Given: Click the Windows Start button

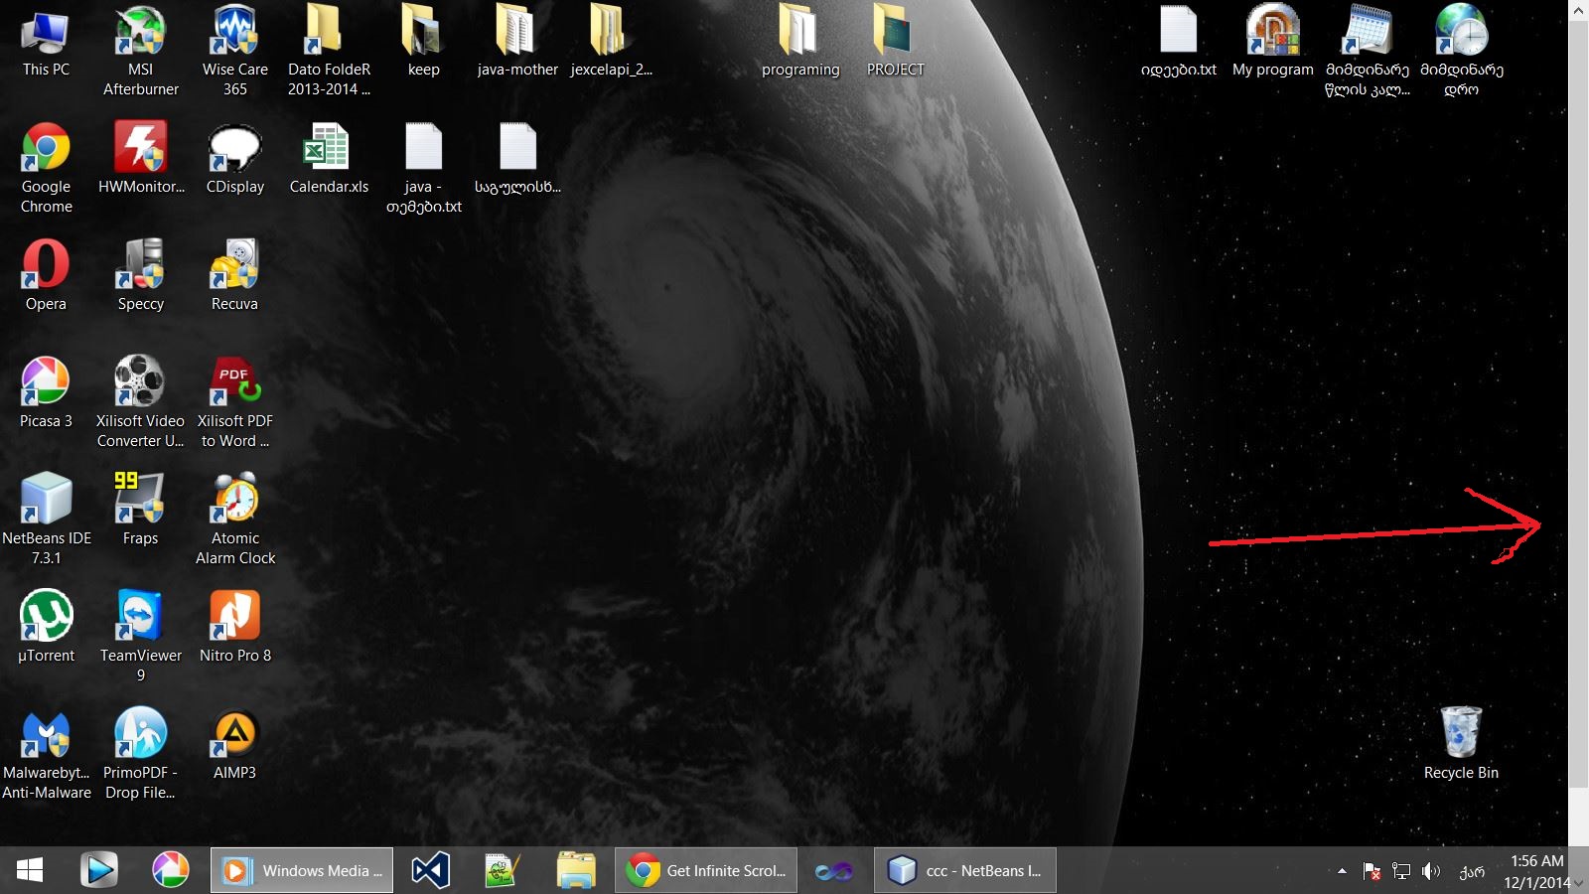Looking at the screenshot, I should pyautogui.click(x=30, y=871).
